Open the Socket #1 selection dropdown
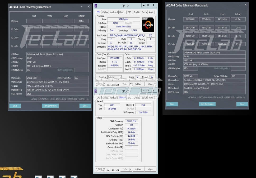 point(114,77)
